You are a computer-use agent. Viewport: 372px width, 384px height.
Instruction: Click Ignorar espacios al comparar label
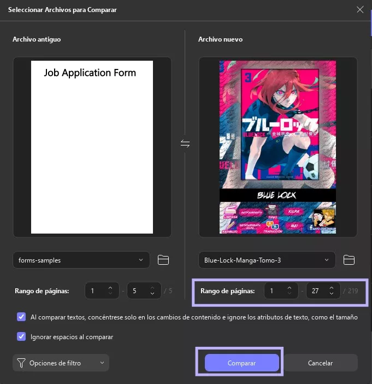[72, 337]
